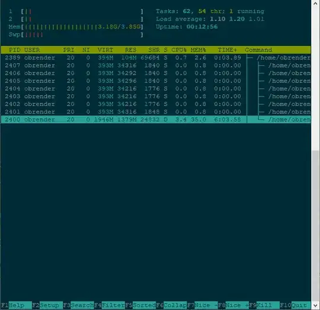Sort by the PID column header
Image resolution: width=320 pixels, height=310 pixels.
click(x=14, y=50)
